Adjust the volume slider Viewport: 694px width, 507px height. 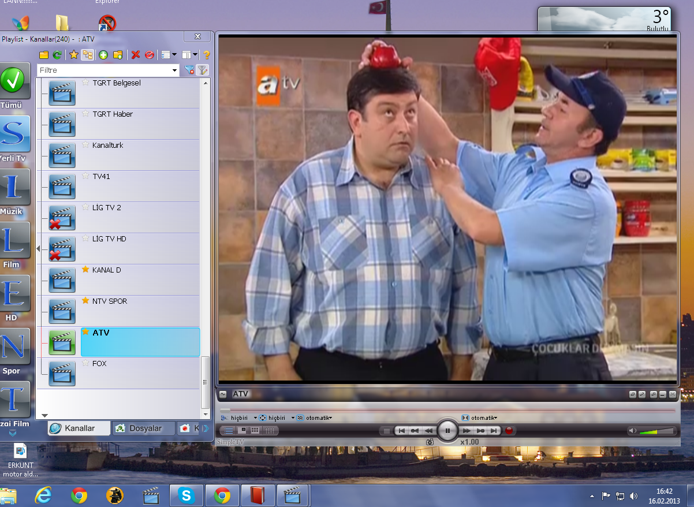657,431
